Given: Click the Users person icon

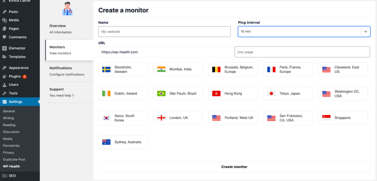Looking at the screenshot, I should (x=4, y=85).
